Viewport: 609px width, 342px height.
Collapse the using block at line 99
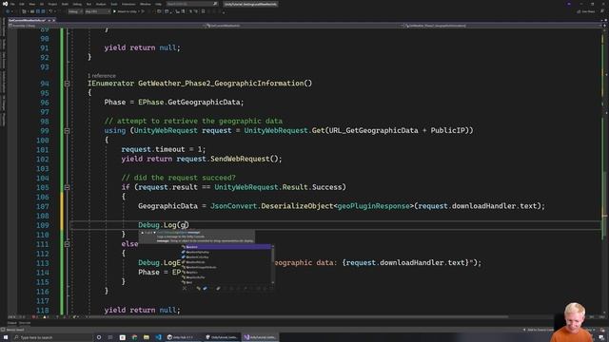tap(67, 131)
